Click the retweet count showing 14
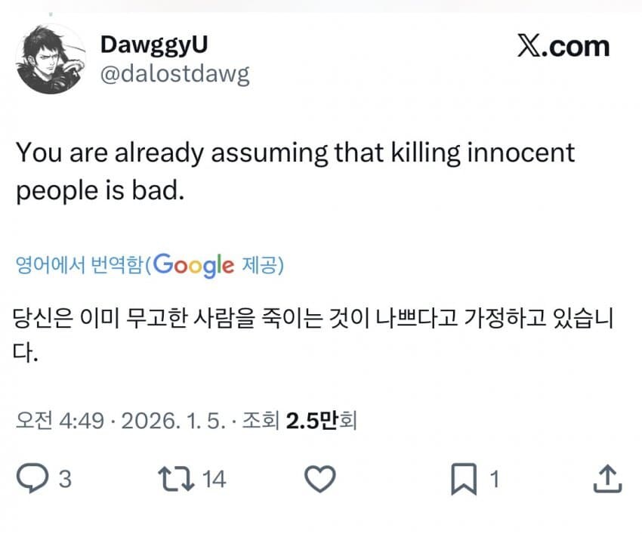Screen dimensions: 642x534 (212, 478)
